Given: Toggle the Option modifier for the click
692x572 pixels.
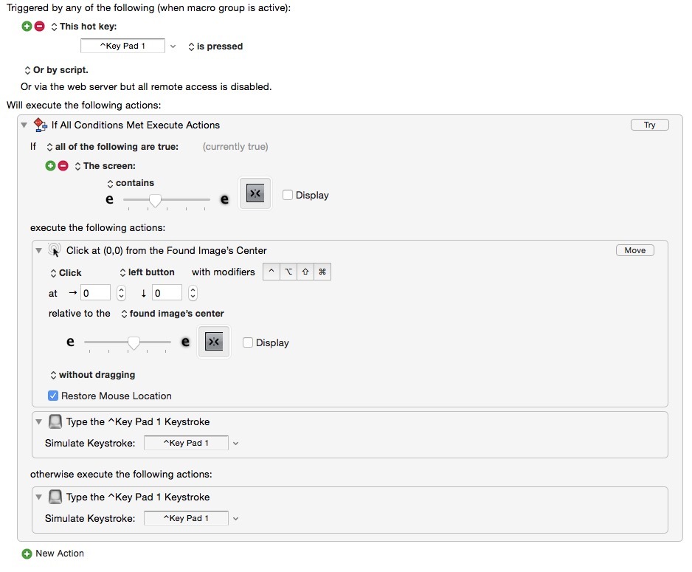Looking at the screenshot, I should [x=288, y=272].
